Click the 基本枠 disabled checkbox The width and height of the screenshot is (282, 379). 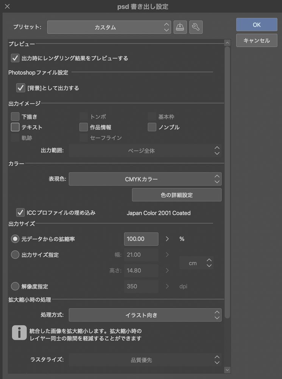click(152, 116)
